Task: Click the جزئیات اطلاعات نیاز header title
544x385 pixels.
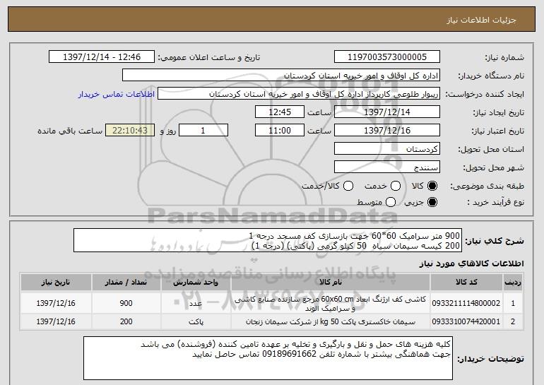Action: point(481,20)
